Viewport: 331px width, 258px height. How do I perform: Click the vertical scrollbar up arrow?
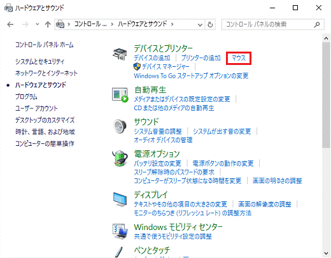coord(327,38)
